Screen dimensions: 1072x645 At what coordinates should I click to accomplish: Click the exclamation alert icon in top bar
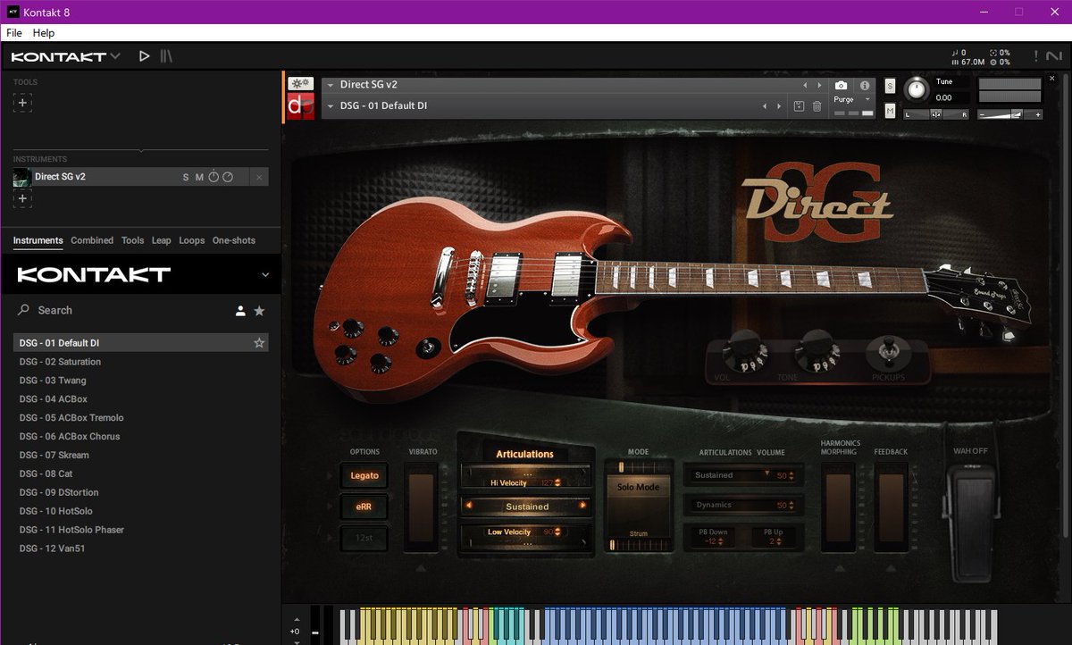(x=1035, y=56)
